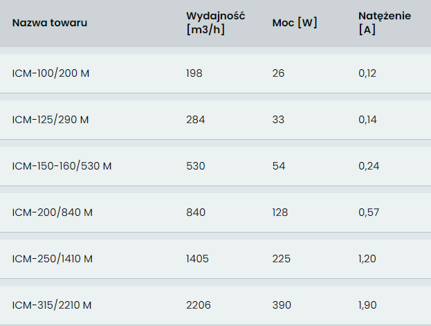Click the 390 power value cell
The image size is (431, 326).
(x=282, y=305)
